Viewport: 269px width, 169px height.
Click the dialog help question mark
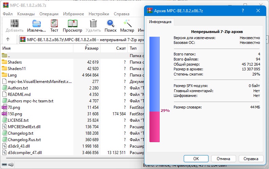pyautogui.click(x=243, y=11)
